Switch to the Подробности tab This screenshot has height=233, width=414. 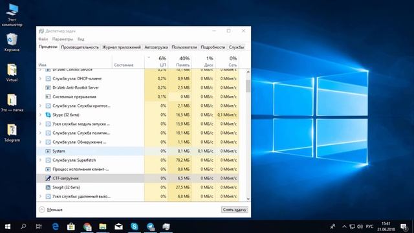[x=213, y=47]
